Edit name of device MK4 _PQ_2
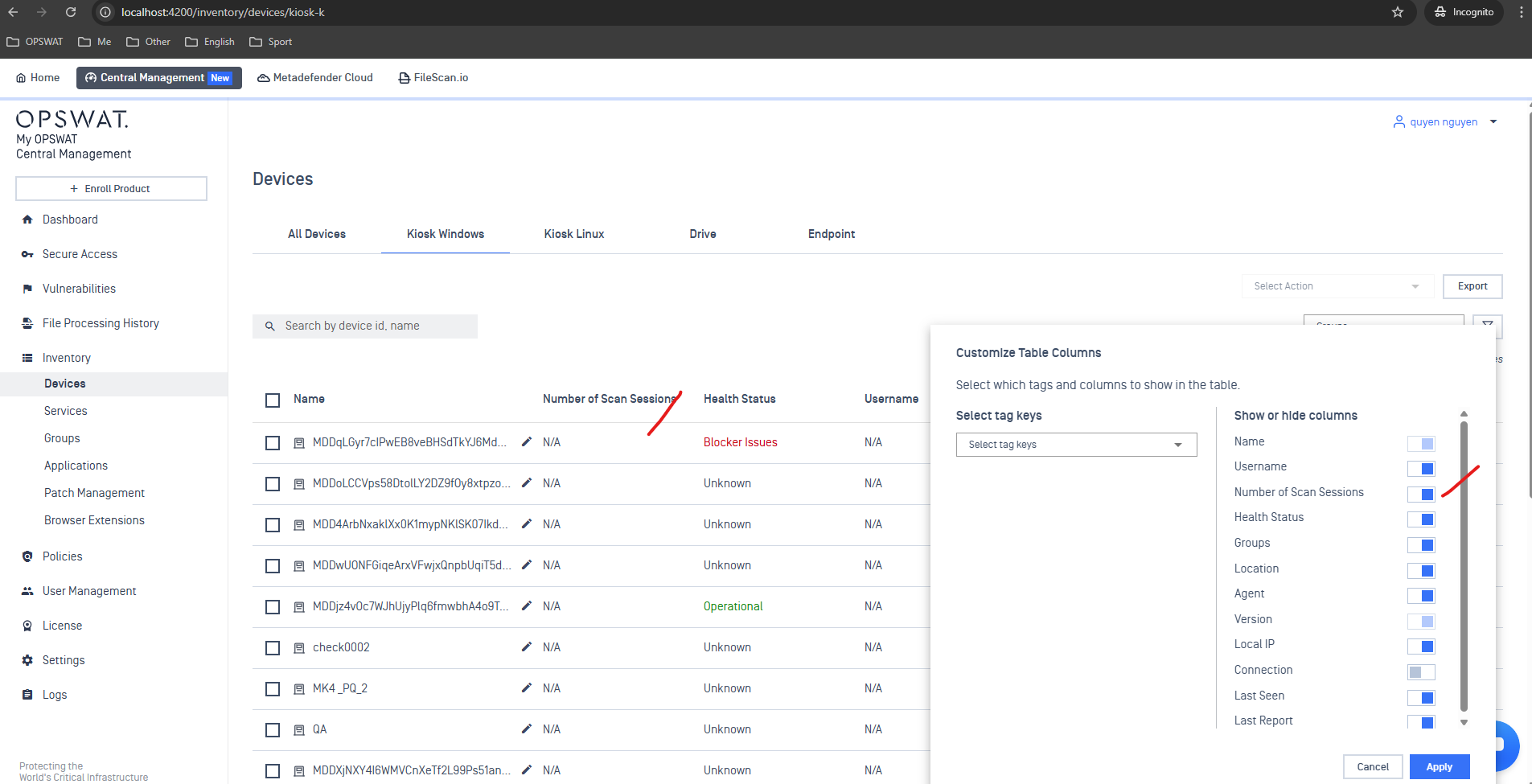1532x784 pixels. pos(527,688)
